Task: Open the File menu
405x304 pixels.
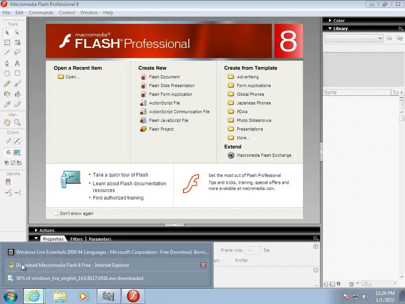Action: [6, 13]
